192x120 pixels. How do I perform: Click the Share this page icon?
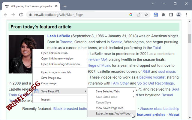(138, 15)
